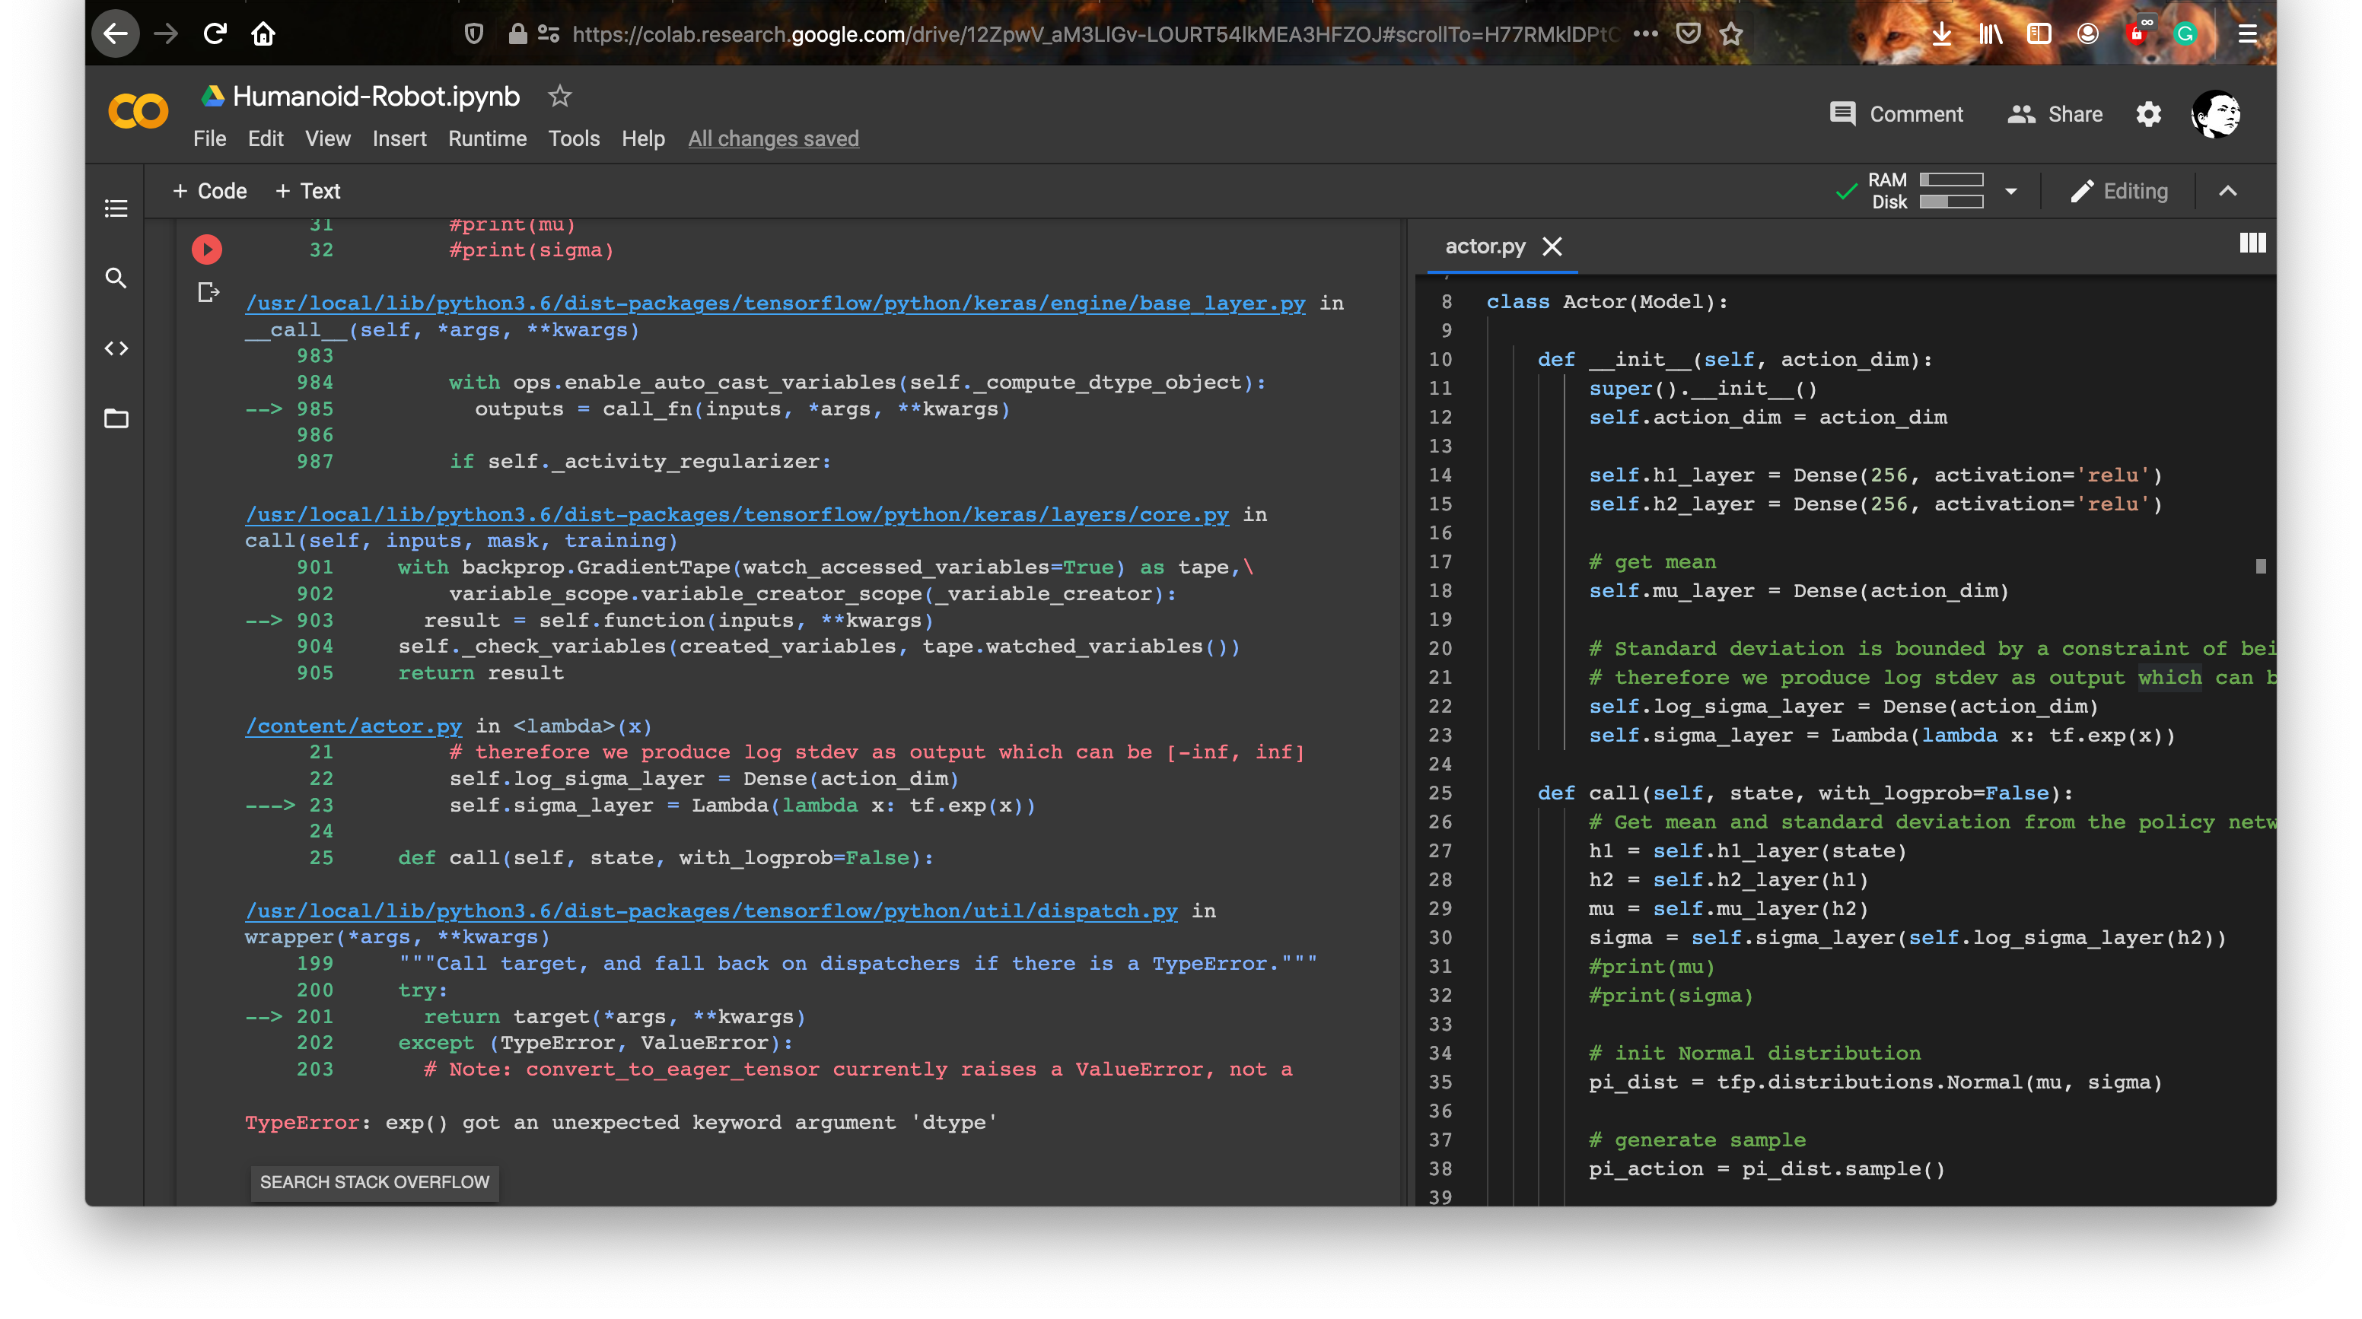The image size is (2362, 1319).
Task: Collapse the notebook header with the chevron
Action: 2228,191
